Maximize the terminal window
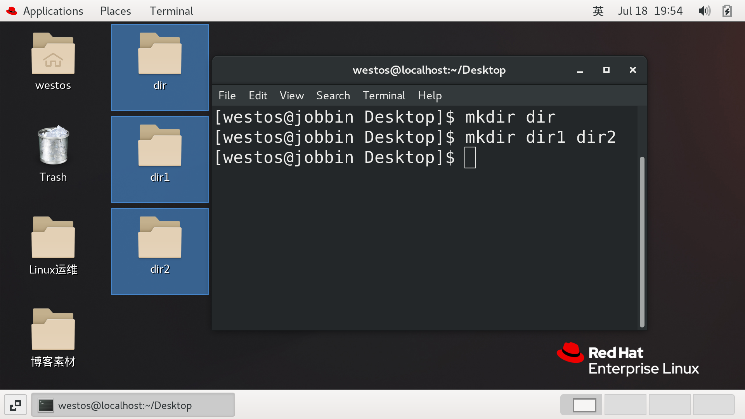Image resolution: width=745 pixels, height=419 pixels. [x=606, y=70]
